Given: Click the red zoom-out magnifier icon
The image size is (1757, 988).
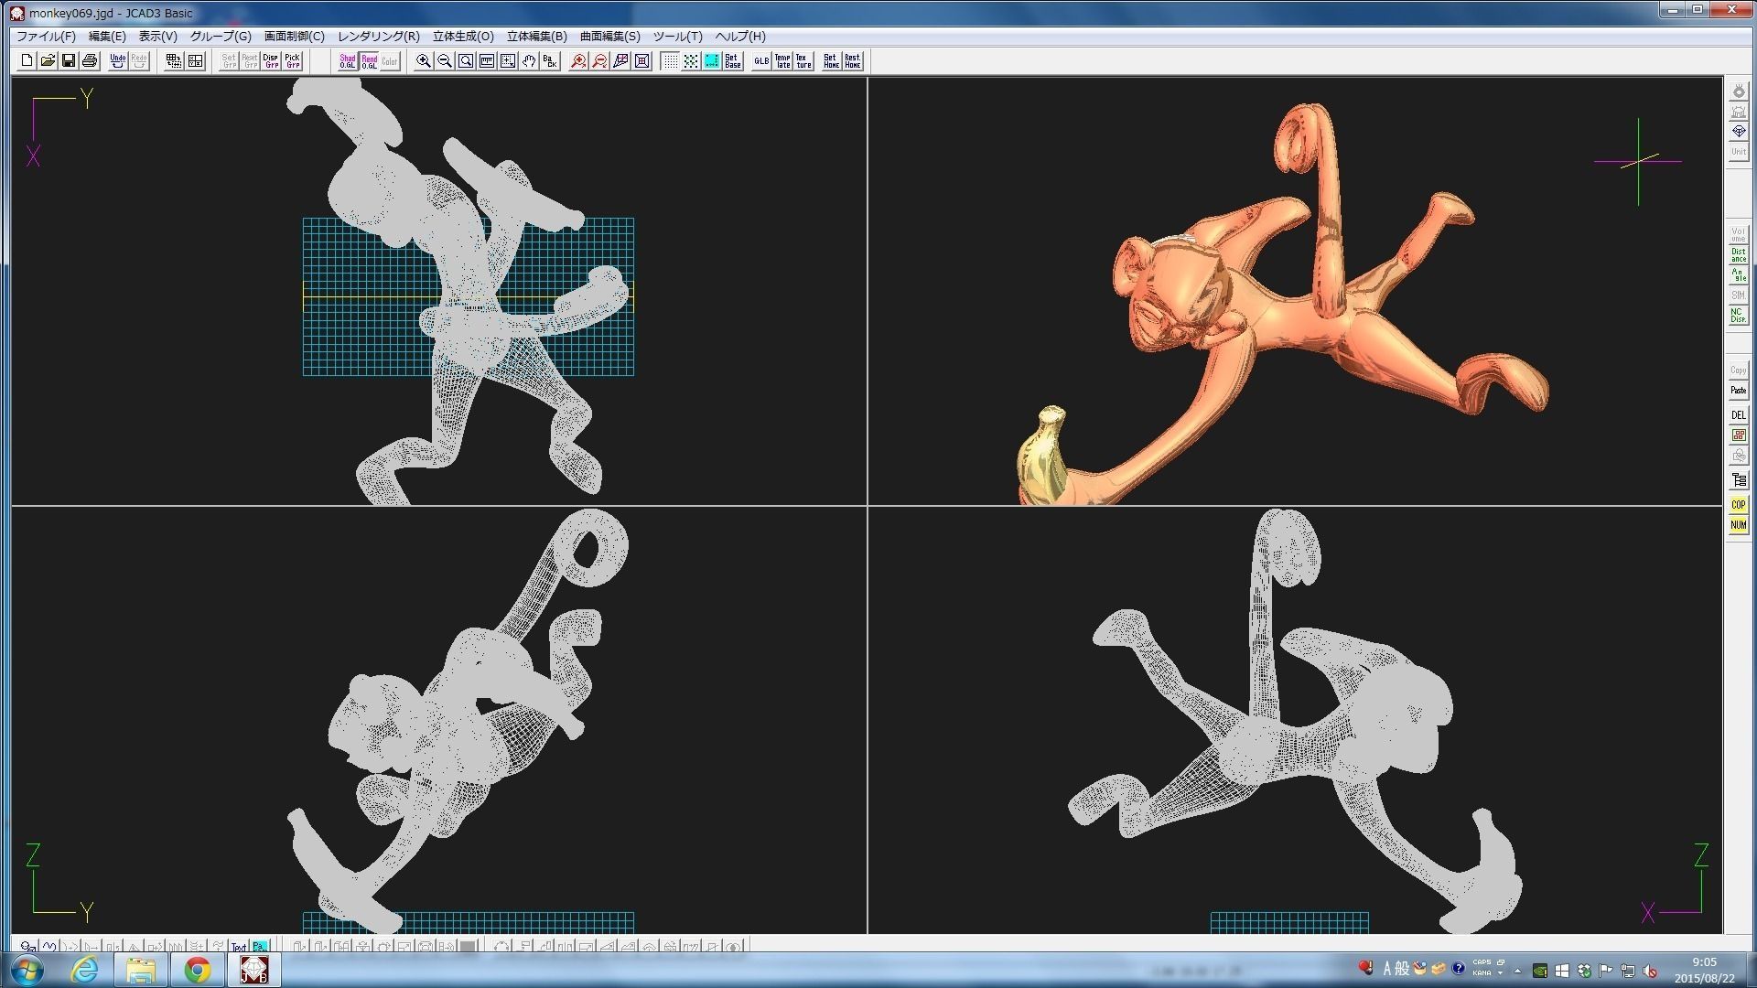Looking at the screenshot, I should point(599,61).
